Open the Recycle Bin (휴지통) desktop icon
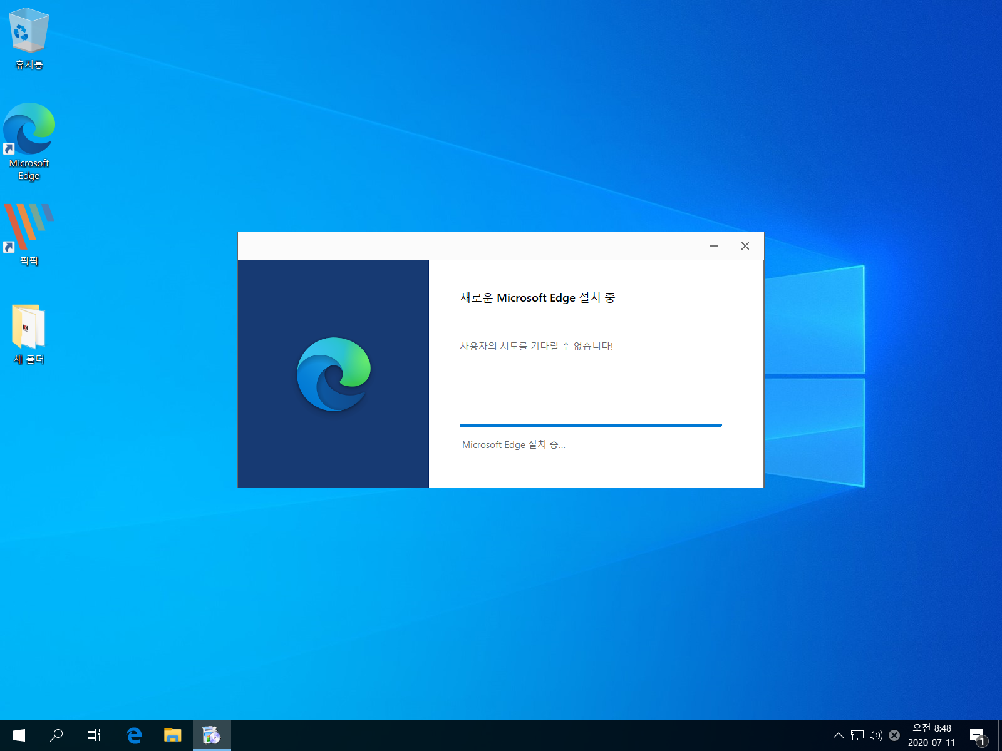Viewport: 1002px width, 751px height. point(29,39)
